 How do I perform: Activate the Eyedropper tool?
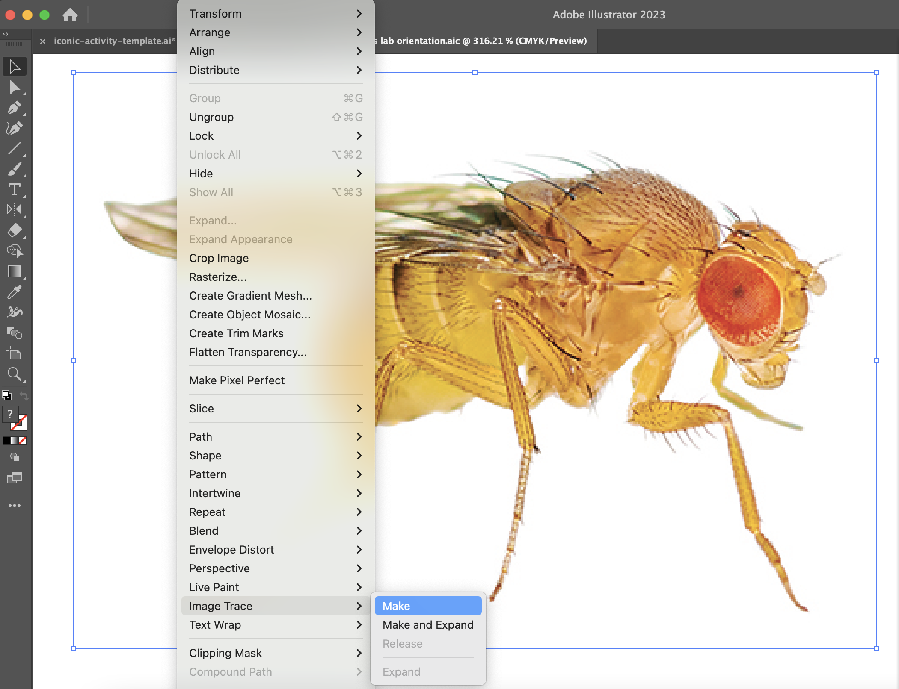point(15,292)
